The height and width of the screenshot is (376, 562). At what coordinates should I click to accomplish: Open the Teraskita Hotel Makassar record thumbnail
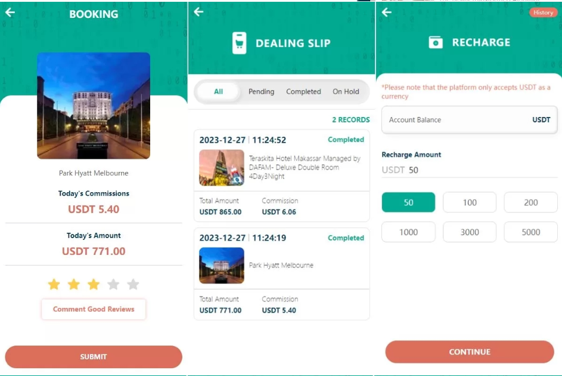222,168
